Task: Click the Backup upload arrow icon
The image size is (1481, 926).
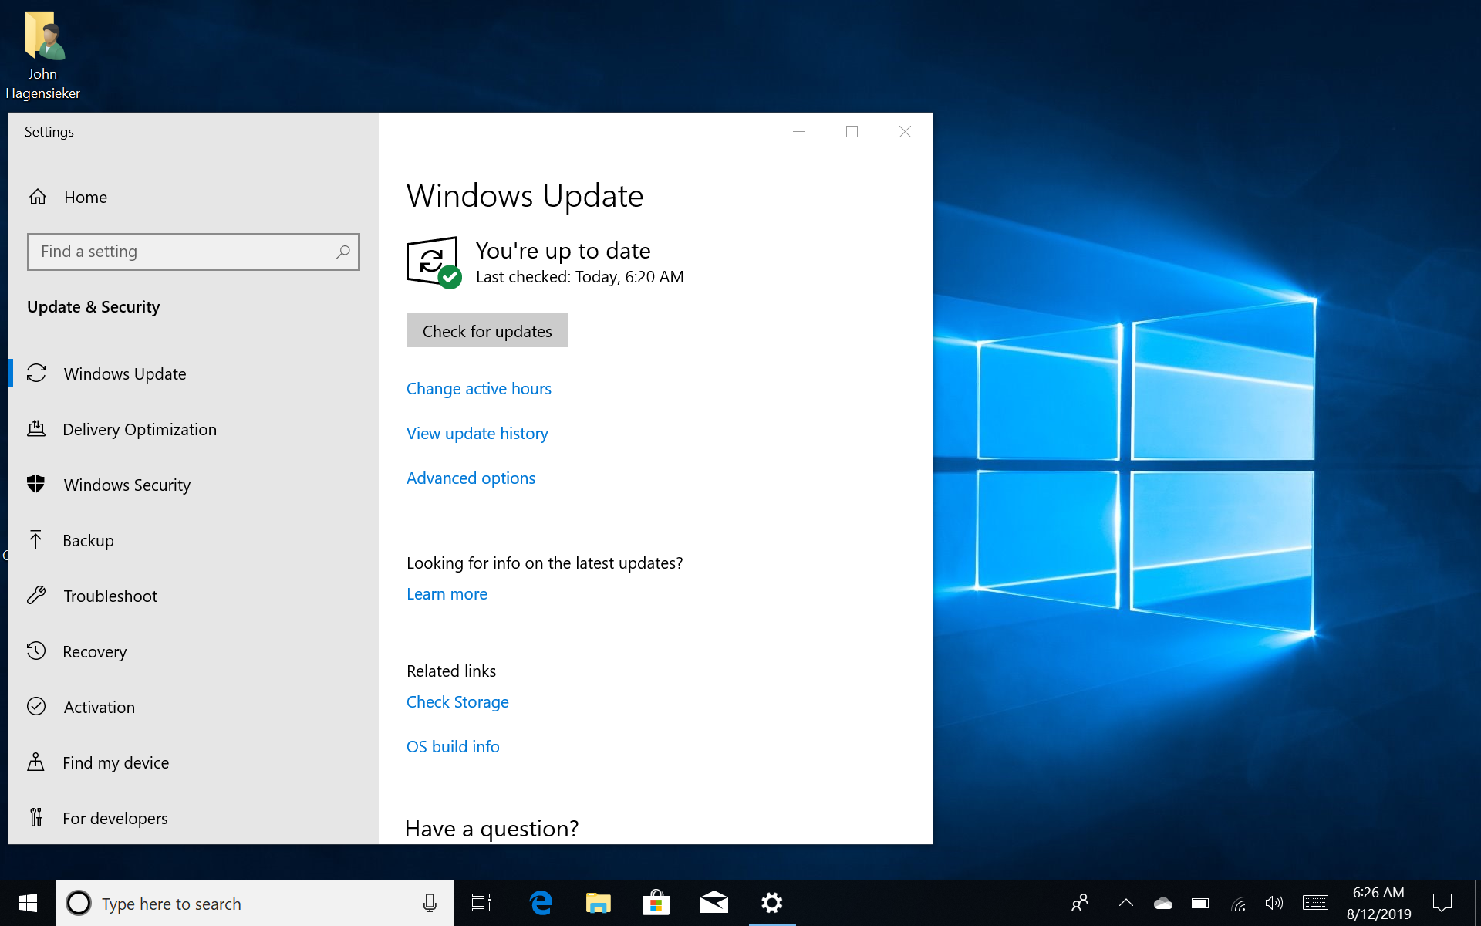Action: [x=36, y=539]
